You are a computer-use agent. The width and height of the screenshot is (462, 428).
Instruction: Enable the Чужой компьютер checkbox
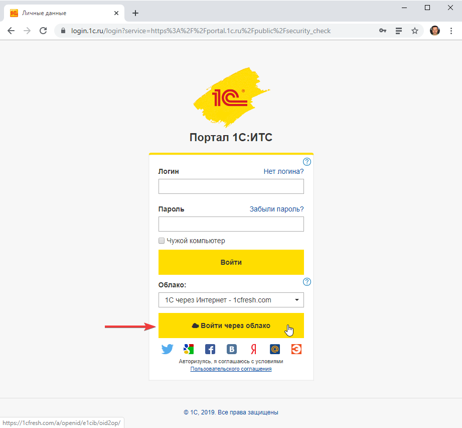(162, 241)
